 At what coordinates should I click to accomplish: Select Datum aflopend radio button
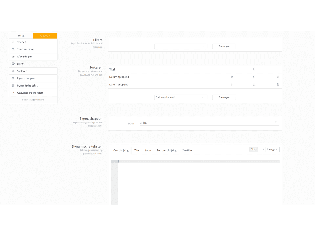point(254,85)
